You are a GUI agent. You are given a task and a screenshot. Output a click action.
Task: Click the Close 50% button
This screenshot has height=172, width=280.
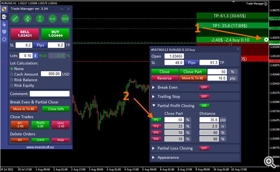[x=56, y=109]
